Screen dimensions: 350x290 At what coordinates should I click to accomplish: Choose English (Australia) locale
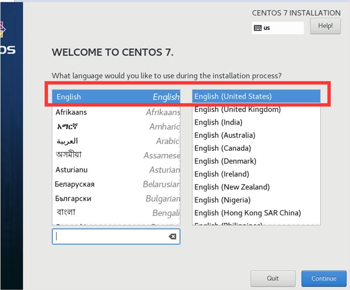[x=256, y=135]
